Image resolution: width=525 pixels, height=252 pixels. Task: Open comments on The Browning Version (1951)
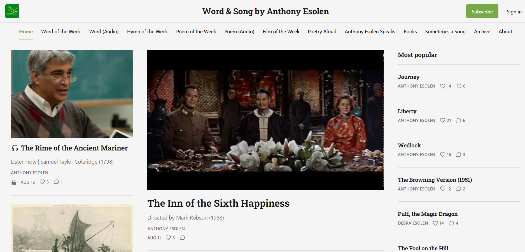(x=461, y=189)
